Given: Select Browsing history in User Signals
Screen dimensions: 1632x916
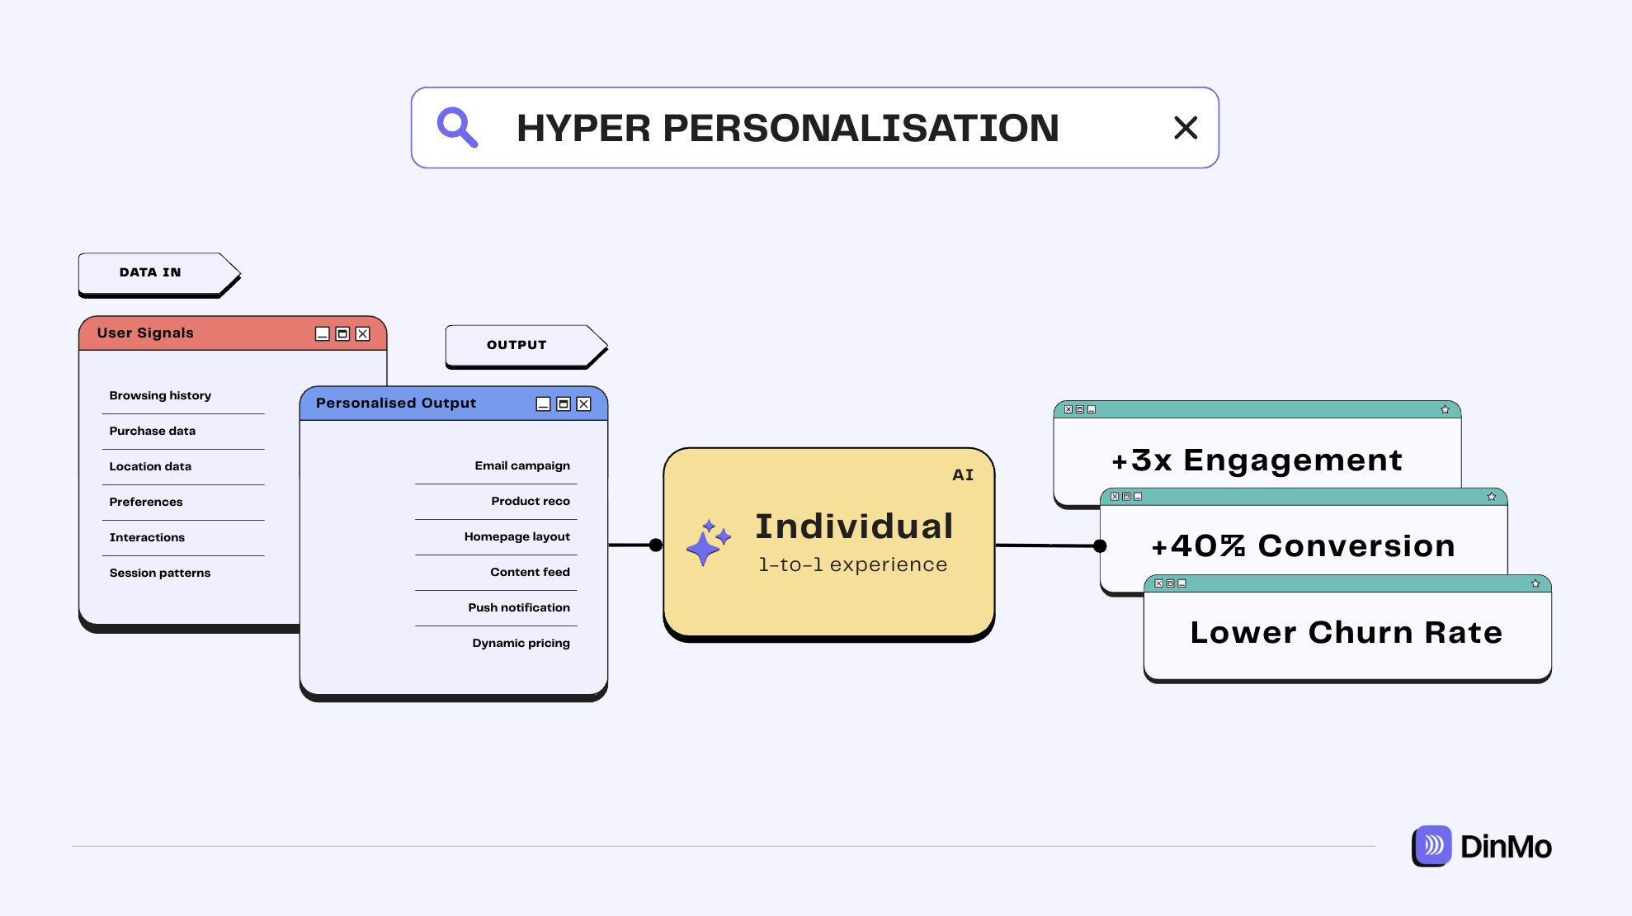Looking at the screenshot, I should tap(160, 395).
